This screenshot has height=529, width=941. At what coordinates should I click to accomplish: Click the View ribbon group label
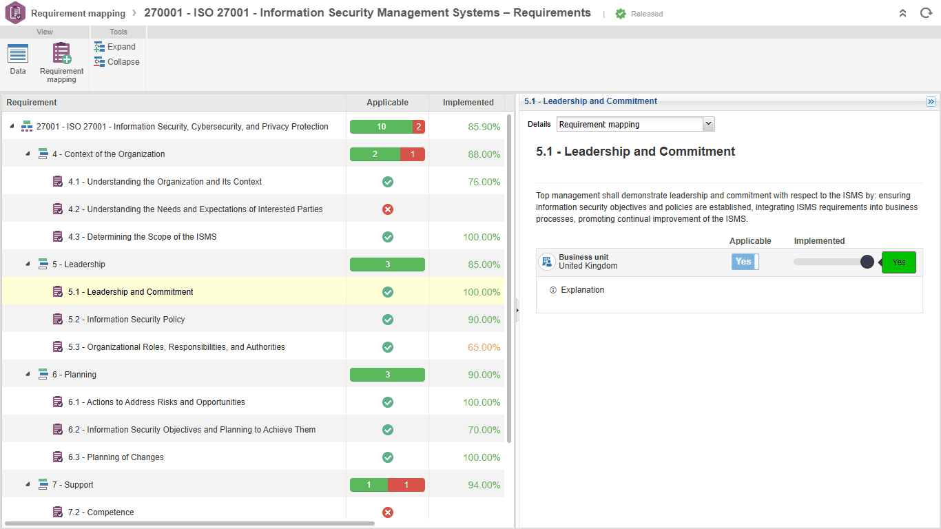45,32
